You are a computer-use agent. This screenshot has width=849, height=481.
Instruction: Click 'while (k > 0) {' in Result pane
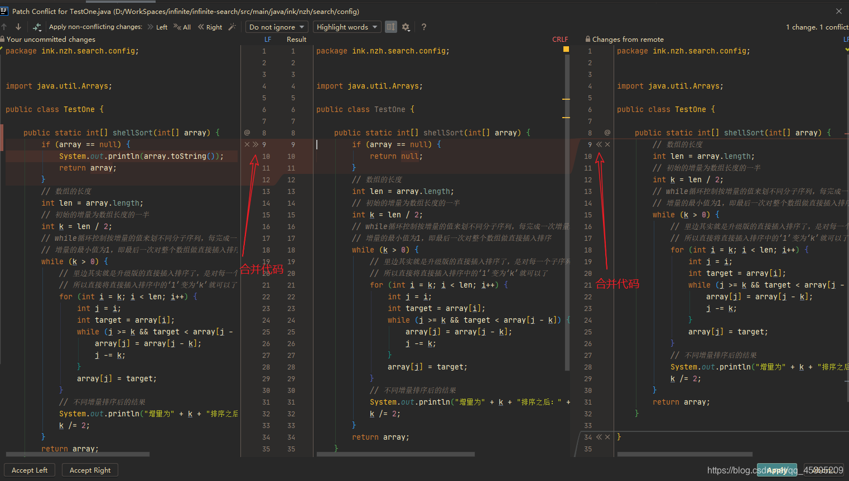coord(385,250)
